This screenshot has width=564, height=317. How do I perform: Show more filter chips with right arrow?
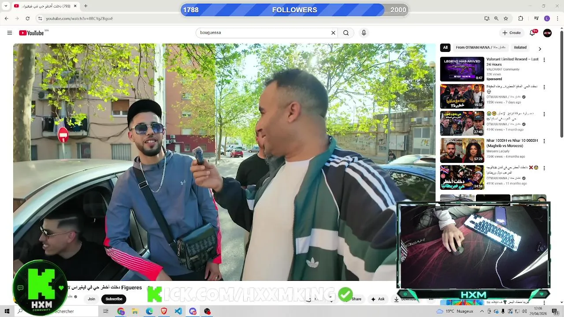tap(540, 48)
